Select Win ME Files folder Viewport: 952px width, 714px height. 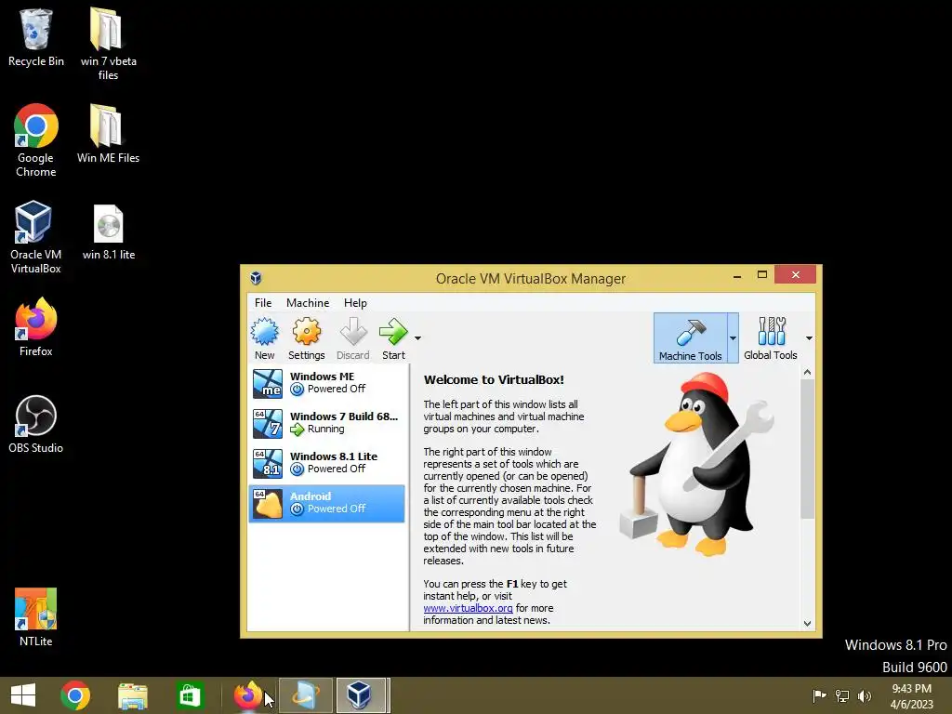pos(108,134)
